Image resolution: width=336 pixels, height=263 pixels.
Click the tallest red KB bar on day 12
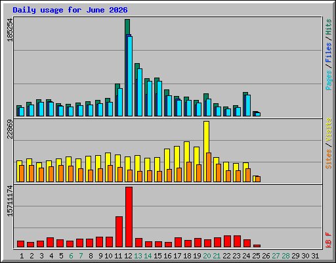coord(129,217)
